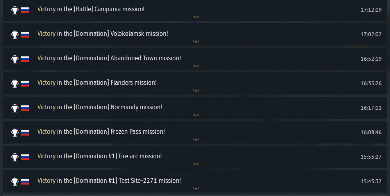
Task: Click the Russian flag on Volokolamsk row
Action: click(25, 35)
